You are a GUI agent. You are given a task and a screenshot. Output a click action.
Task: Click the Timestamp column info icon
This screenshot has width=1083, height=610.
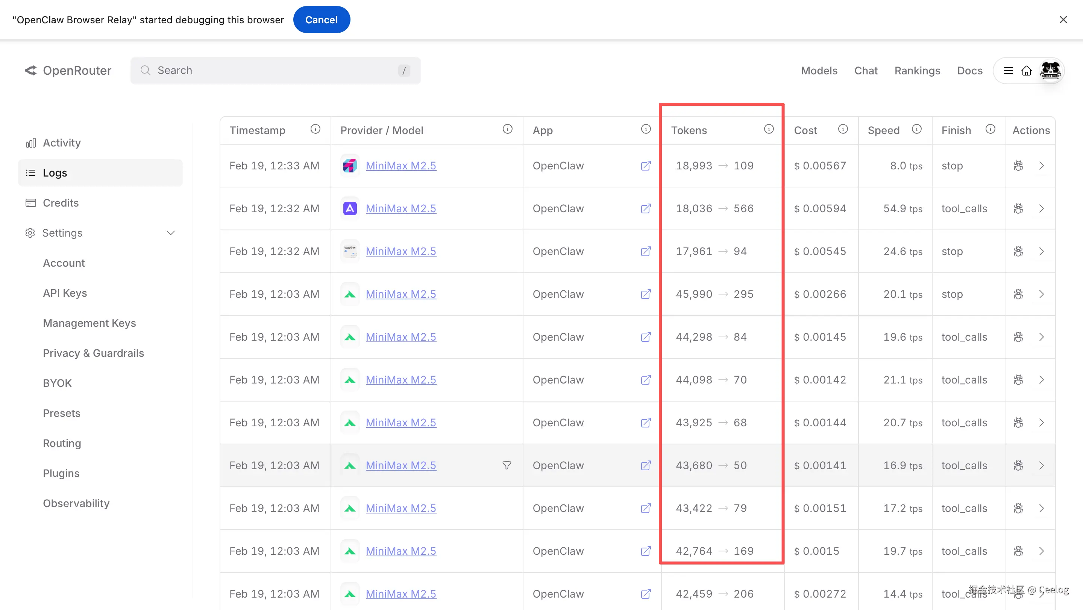click(x=315, y=129)
